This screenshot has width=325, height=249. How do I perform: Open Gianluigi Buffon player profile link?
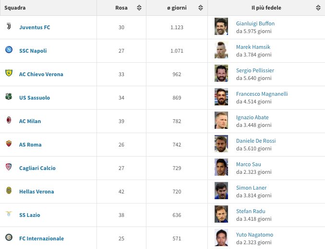coord(255,23)
